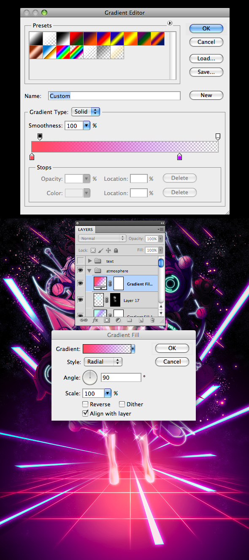Select the Transparent Rainbow gradient preset

point(76,52)
